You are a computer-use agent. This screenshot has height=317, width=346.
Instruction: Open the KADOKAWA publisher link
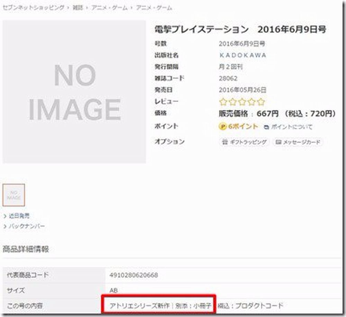coord(243,55)
